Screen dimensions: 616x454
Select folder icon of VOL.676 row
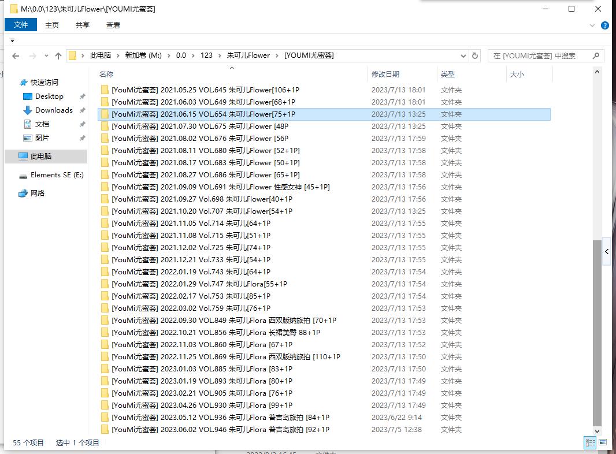point(105,139)
